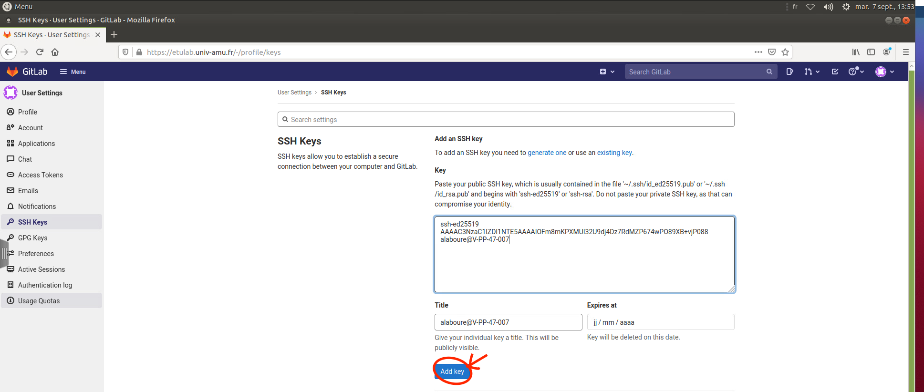Image resolution: width=924 pixels, height=392 pixels.
Task: Open Emails in sidebar
Action: [x=52, y=191]
